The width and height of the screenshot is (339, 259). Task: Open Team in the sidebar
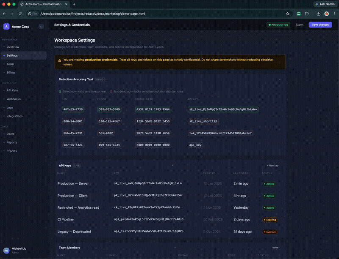coord(10,64)
